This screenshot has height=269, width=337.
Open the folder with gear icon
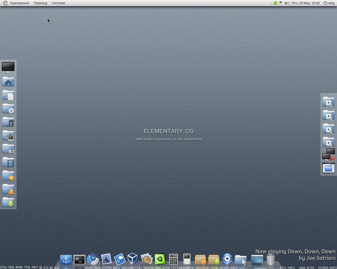coord(8,109)
